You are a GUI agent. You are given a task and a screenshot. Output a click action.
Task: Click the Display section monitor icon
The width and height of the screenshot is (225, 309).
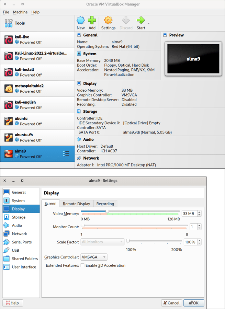[x=79, y=83]
